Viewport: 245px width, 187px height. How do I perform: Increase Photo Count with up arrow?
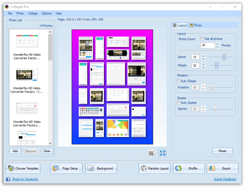pos(217,44)
